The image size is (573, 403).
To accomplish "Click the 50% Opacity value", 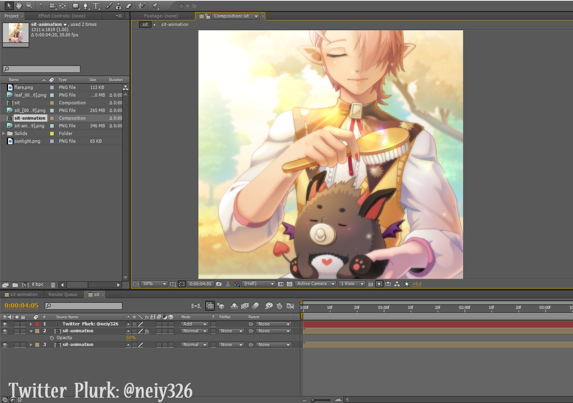I will tap(131, 338).
